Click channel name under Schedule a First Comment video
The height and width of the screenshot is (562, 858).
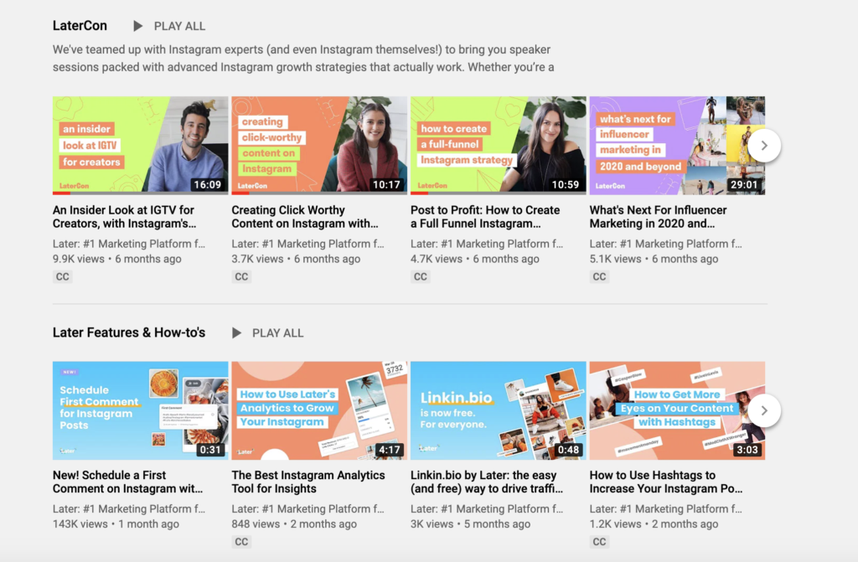click(x=129, y=509)
